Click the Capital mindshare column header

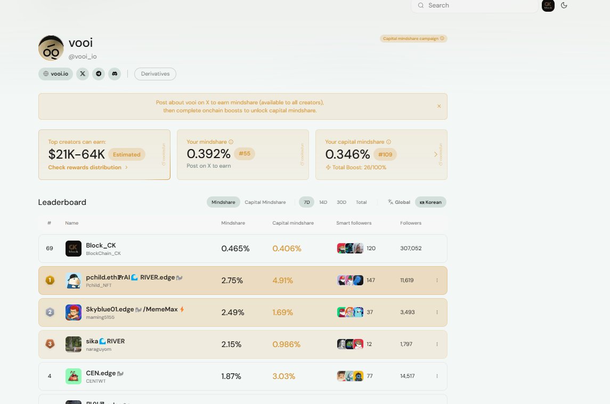tap(293, 223)
